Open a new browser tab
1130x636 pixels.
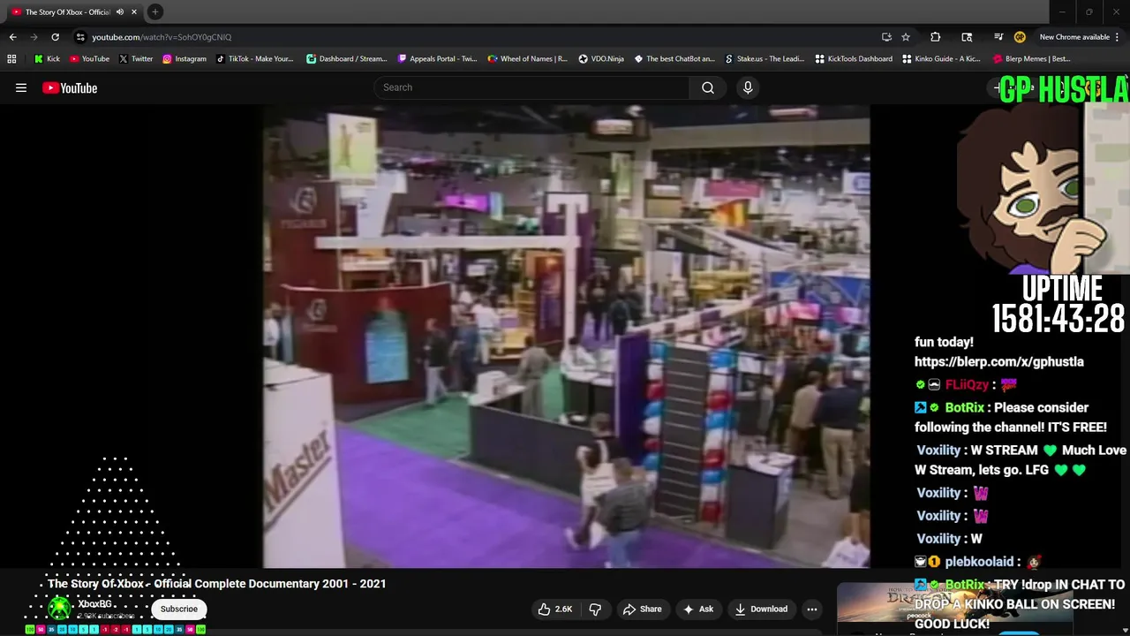155,11
